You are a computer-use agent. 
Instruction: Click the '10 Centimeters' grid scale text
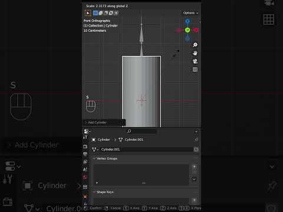click(x=95, y=31)
